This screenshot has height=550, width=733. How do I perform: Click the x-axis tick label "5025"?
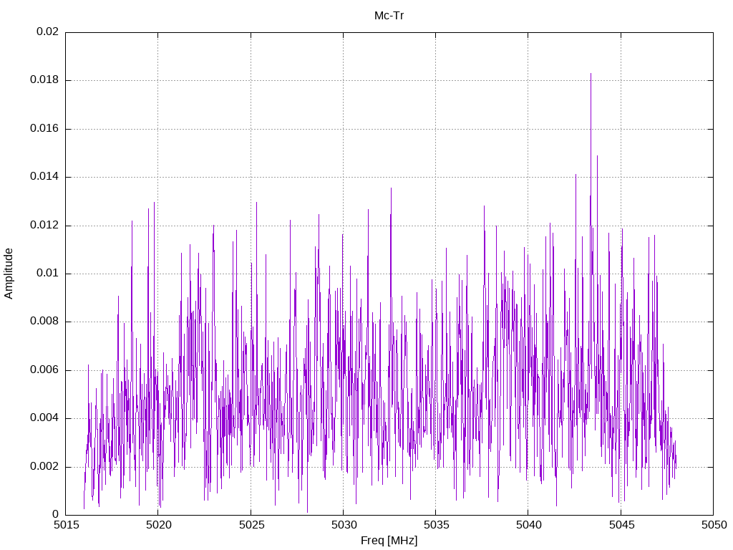pos(251,525)
